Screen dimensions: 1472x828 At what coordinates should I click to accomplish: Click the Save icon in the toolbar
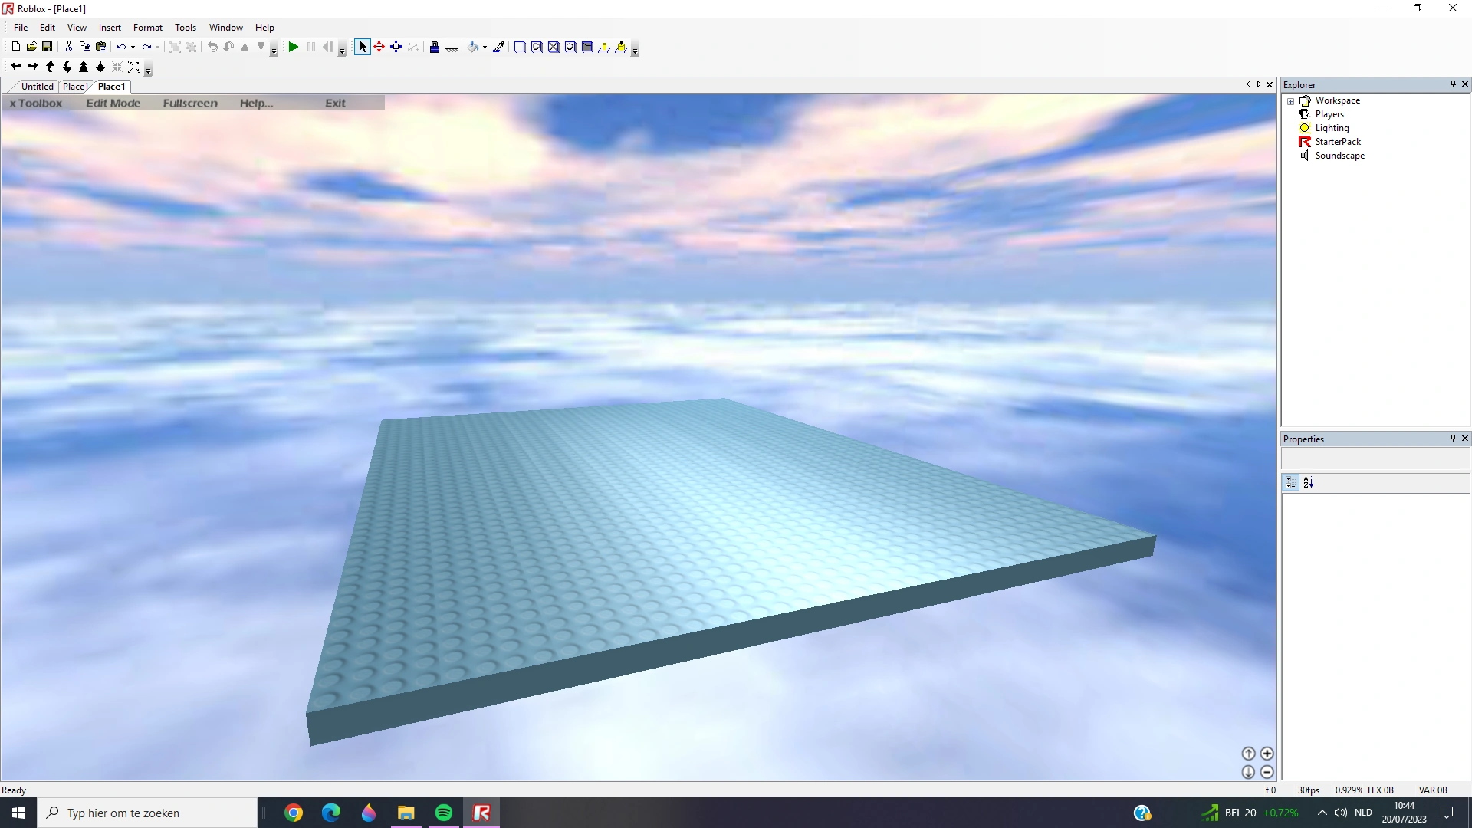click(48, 46)
